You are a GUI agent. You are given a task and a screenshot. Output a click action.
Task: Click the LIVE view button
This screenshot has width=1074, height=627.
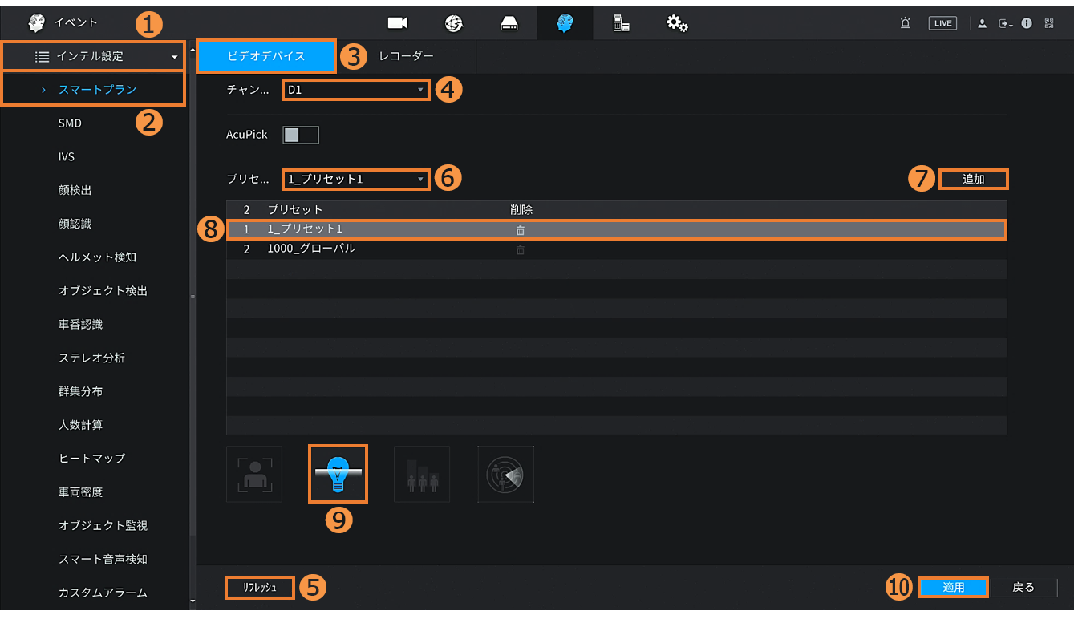(x=942, y=23)
